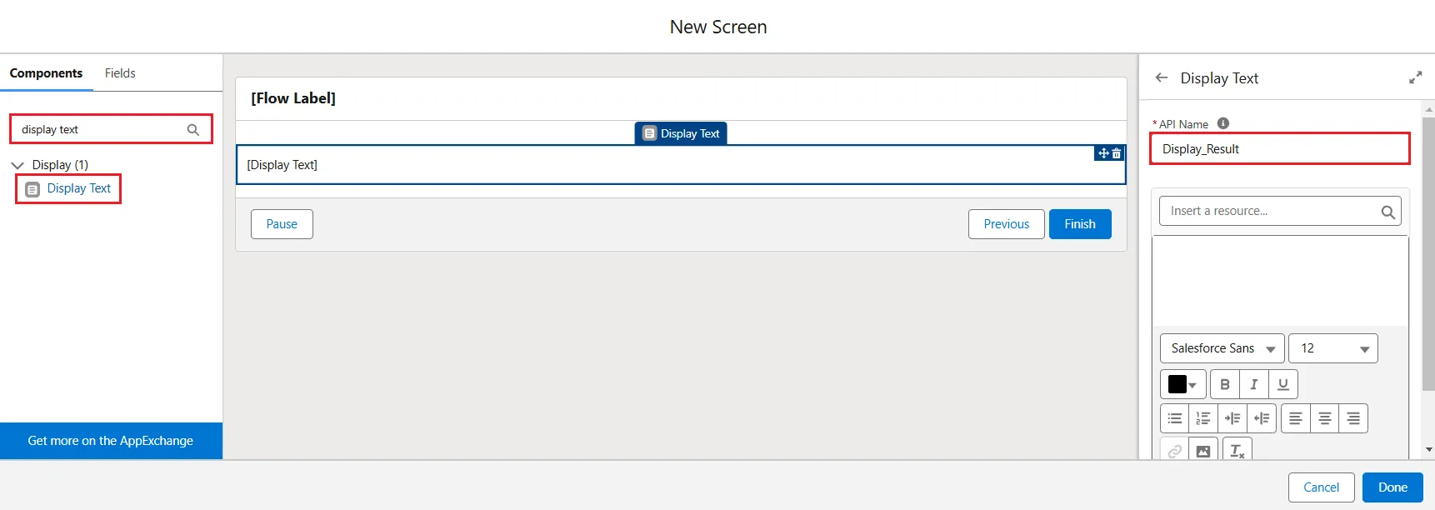Switch to the Fields tab
Viewport: 1435px width, 510px height.
point(120,73)
